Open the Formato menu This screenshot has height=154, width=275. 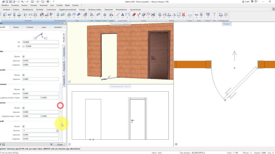pos(34,5)
